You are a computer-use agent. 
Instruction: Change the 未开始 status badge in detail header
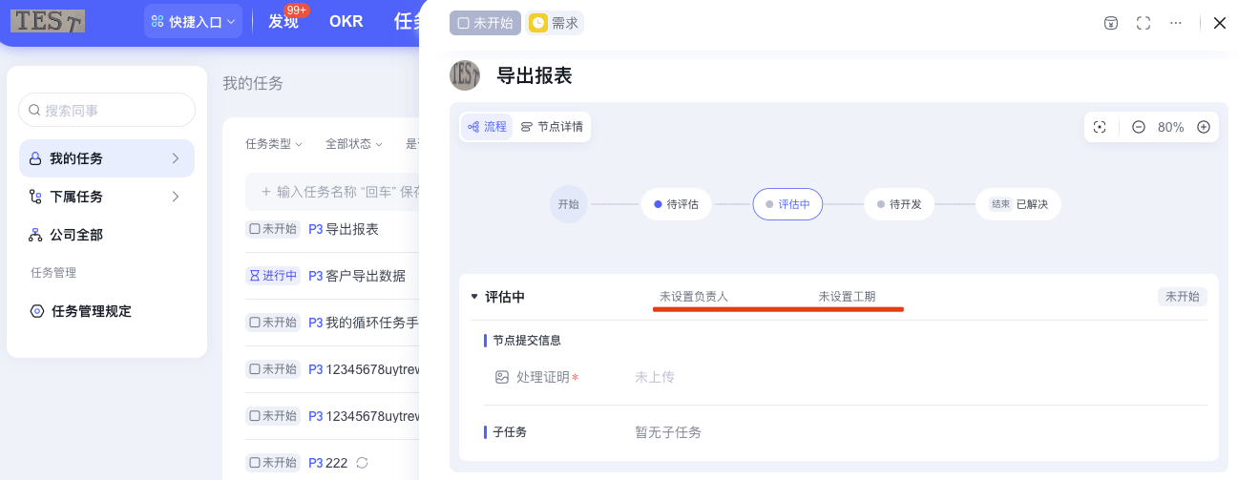(x=485, y=23)
